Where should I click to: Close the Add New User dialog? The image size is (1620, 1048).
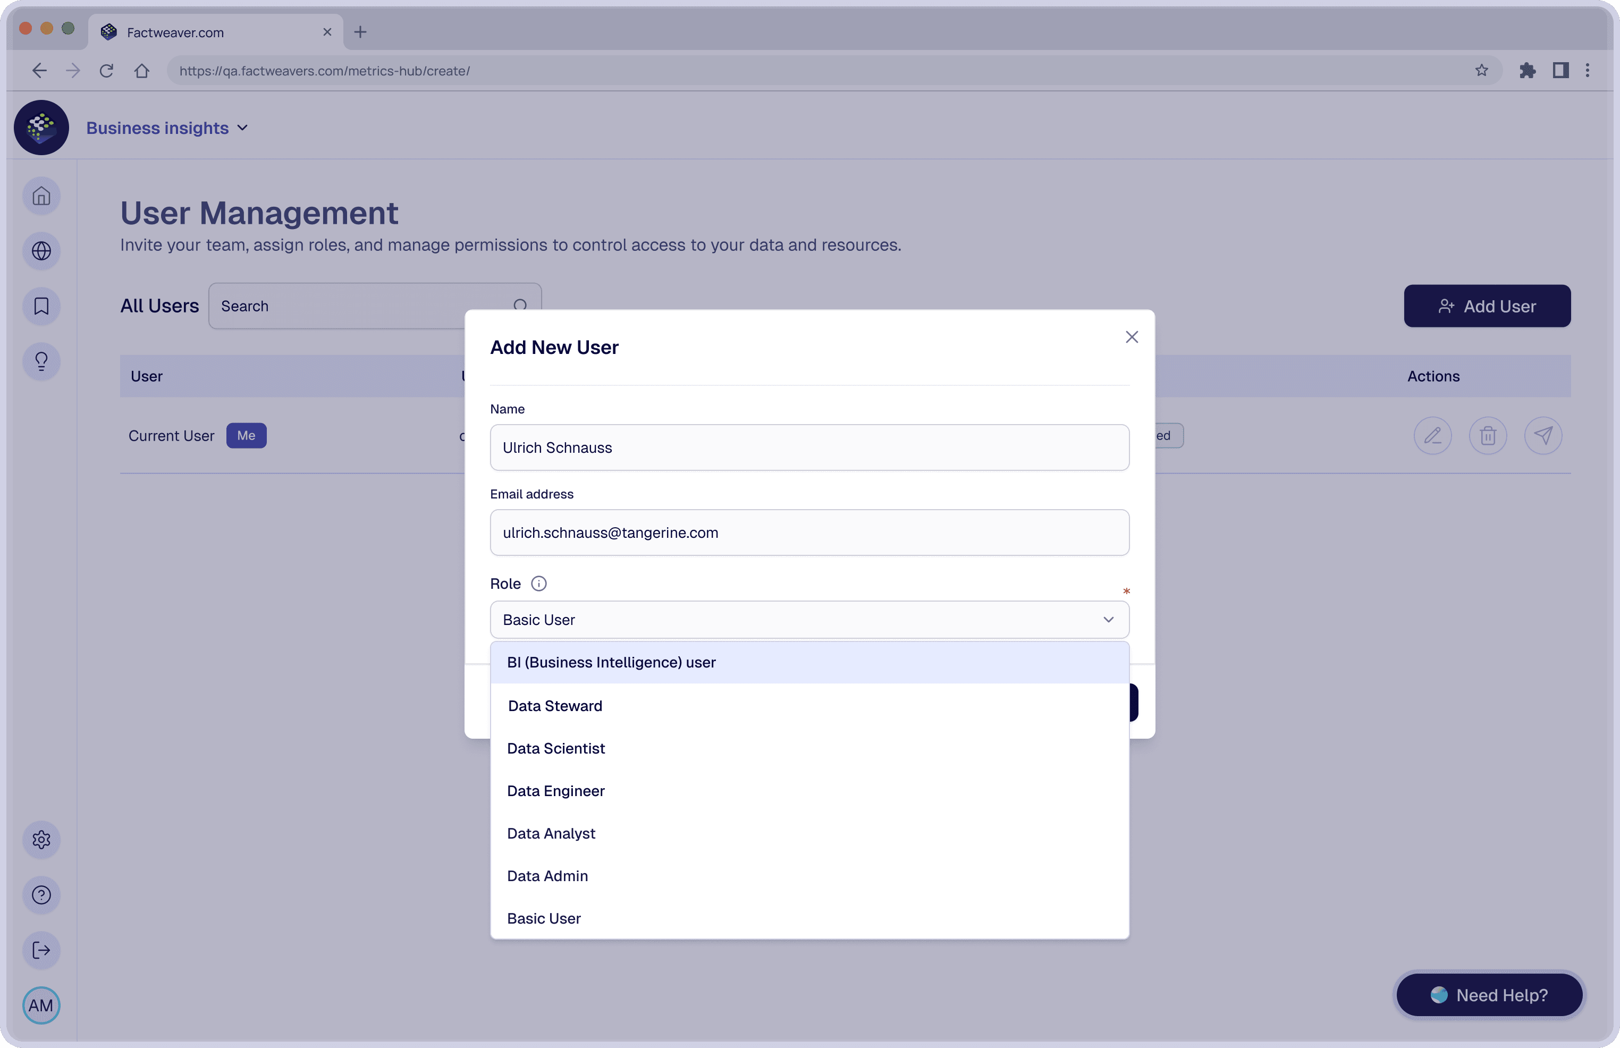1132,337
